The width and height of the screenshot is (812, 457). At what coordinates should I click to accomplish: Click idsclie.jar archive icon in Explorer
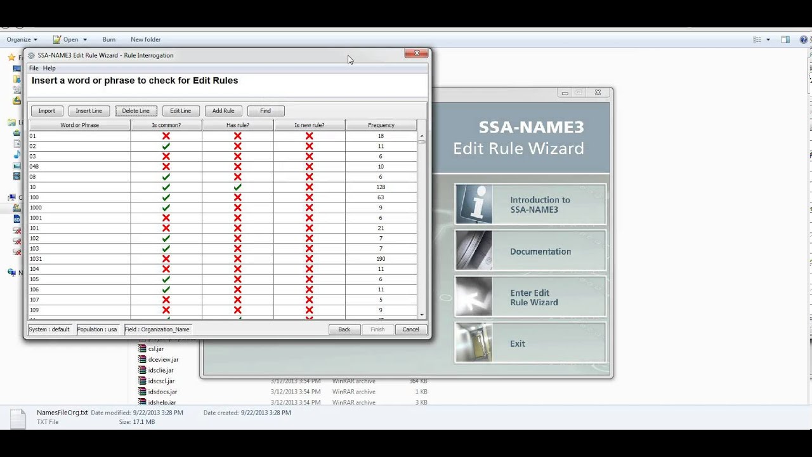pos(143,370)
